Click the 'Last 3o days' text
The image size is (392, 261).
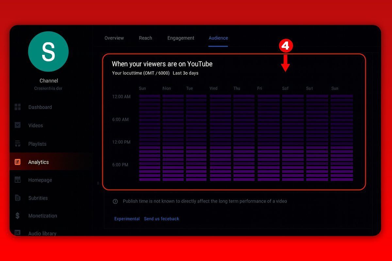coord(186,73)
